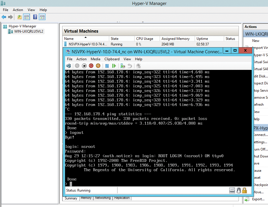Send Ctrl+Alt+Delete using the toolbar icon
Image resolution: width=268 pixels, height=207 pixels.
(x=69, y=66)
